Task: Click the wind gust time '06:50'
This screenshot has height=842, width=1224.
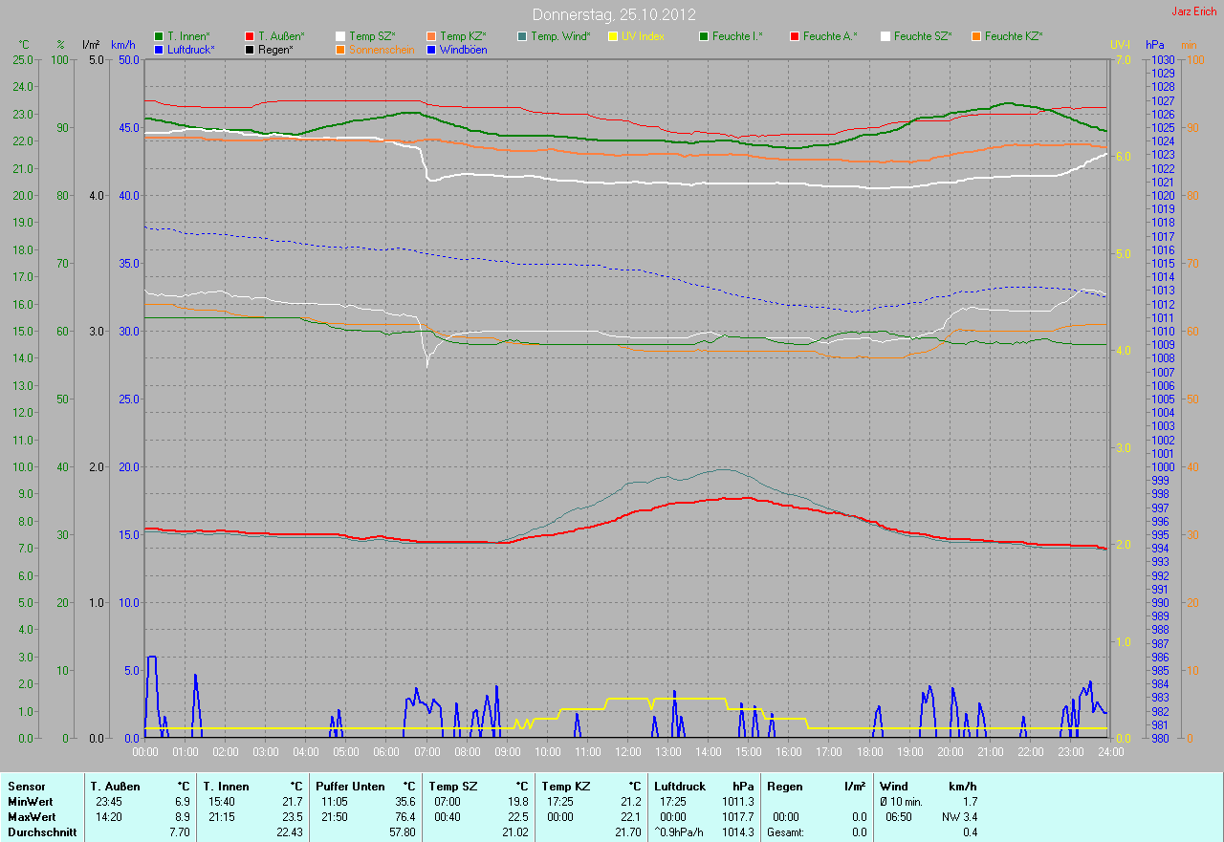Action: (x=899, y=817)
